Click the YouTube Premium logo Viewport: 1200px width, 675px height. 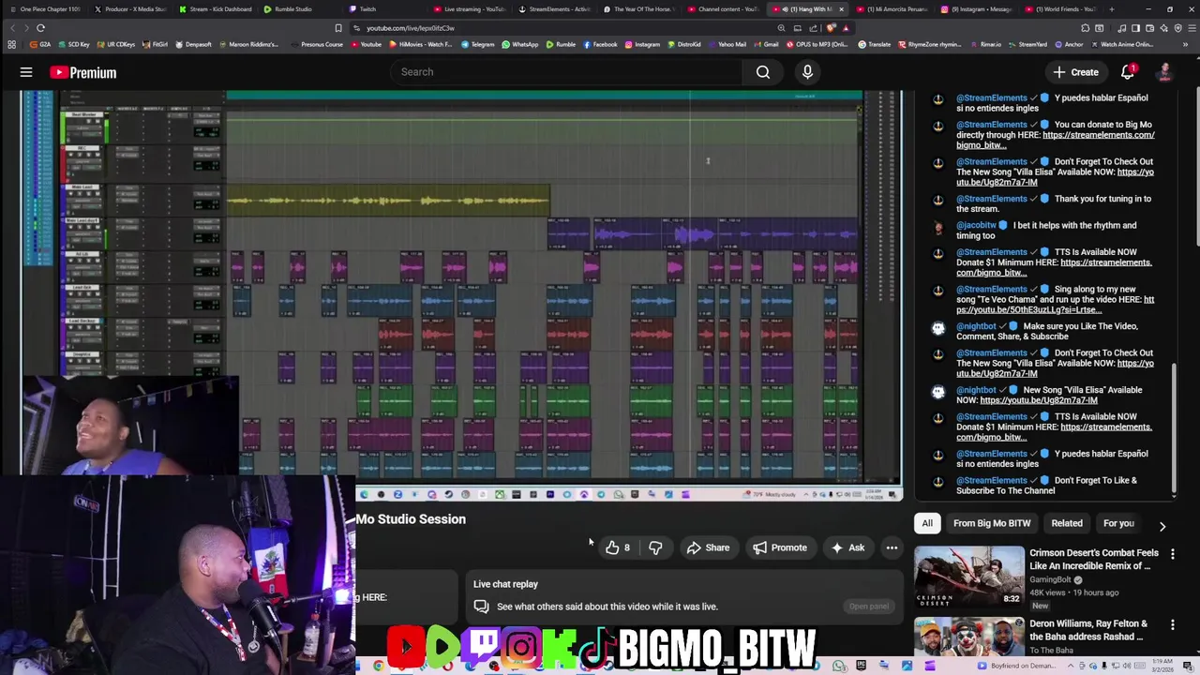tap(83, 72)
